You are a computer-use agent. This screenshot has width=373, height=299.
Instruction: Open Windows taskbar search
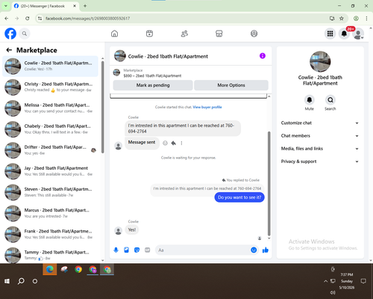pyautogui.click(x=21, y=281)
